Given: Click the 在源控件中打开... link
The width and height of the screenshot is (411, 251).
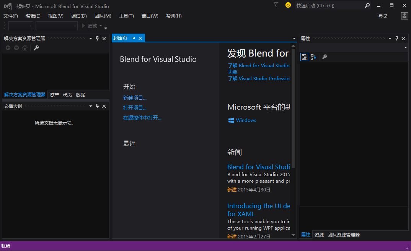Looking at the screenshot, I should click(x=142, y=118).
